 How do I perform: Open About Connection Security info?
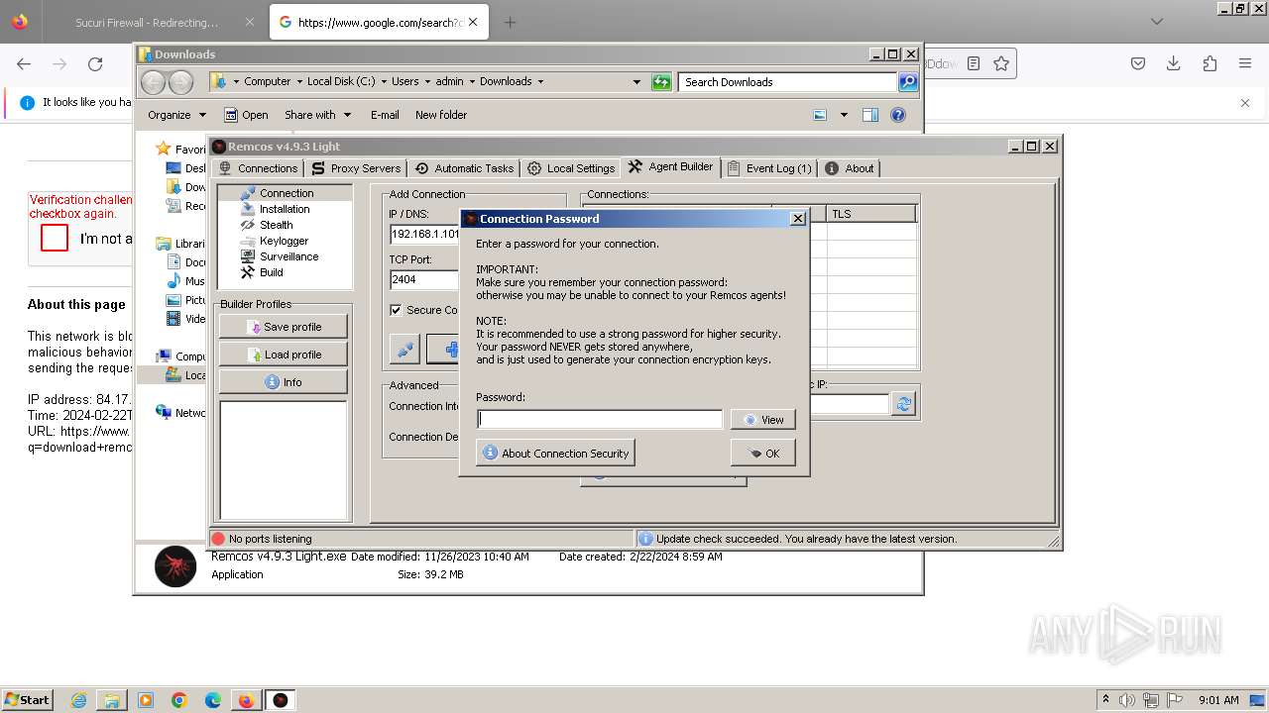tap(555, 454)
